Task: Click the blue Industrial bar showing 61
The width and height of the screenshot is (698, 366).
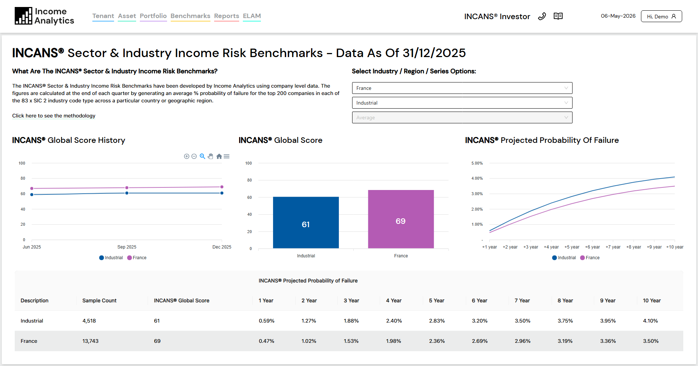Action: pyautogui.click(x=306, y=222)
